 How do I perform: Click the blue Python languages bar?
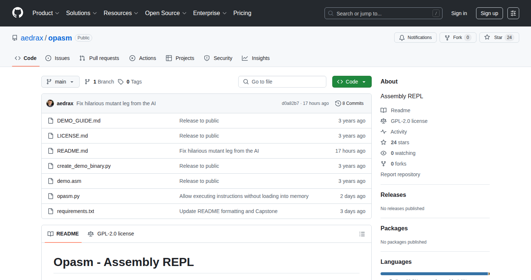coord(434,274)
